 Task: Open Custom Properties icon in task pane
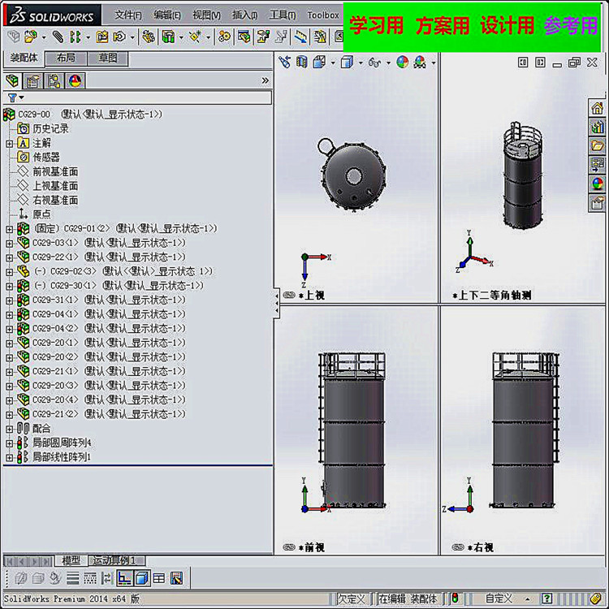click(597, 203)
